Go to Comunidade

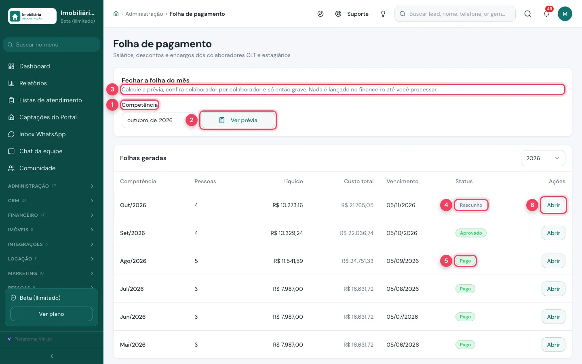(52, 168)
